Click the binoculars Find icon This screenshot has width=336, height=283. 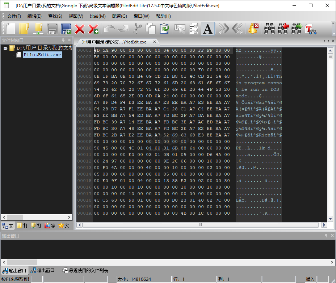(x=270, y=29)
